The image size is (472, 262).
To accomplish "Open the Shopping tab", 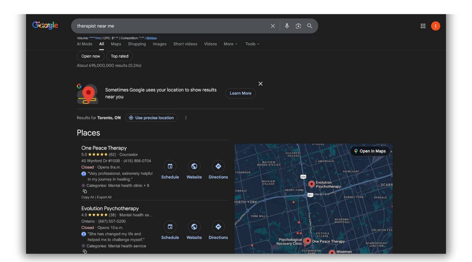I will tap(137, 44).
